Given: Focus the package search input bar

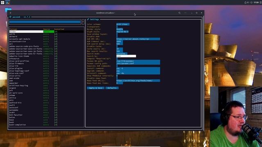Looking at the screenshot, I should click(x=45, y=22).
